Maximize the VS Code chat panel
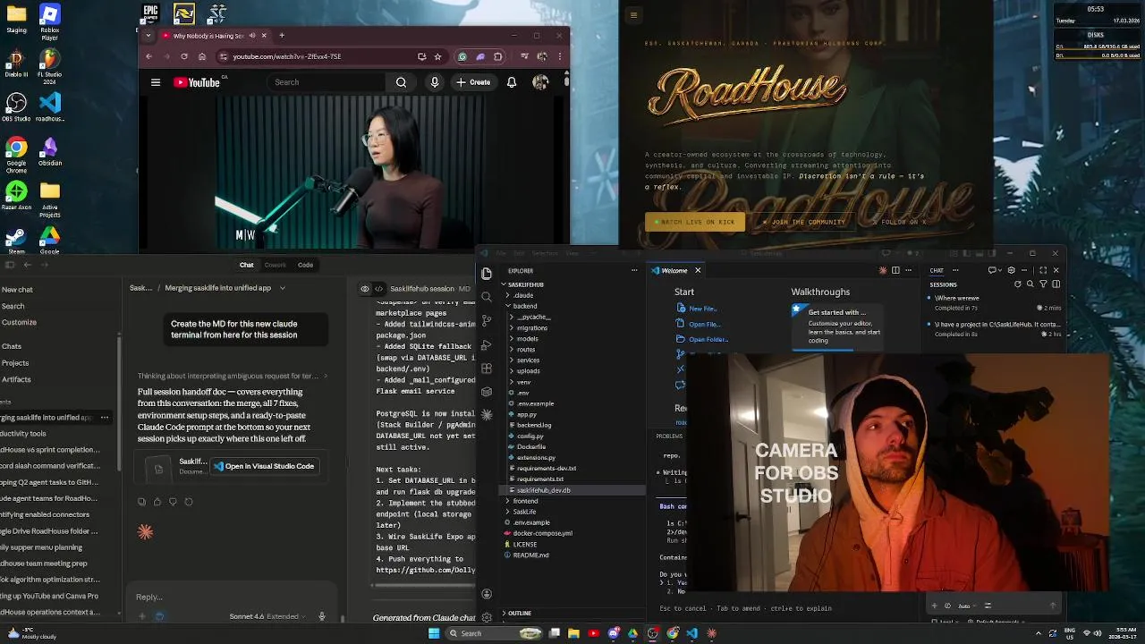Image resolution: width=1145 pixels, height=644 pixels. click(x=1043, y=270)
